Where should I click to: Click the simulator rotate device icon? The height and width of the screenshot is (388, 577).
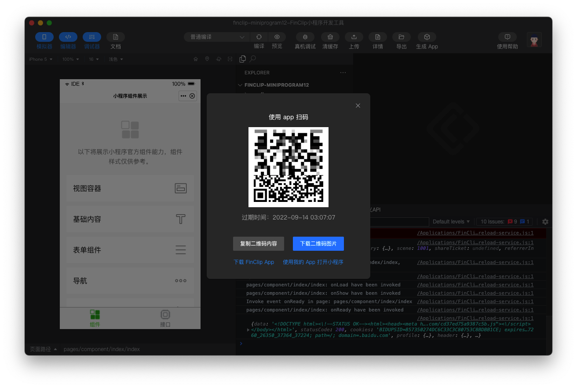[219, 59]
